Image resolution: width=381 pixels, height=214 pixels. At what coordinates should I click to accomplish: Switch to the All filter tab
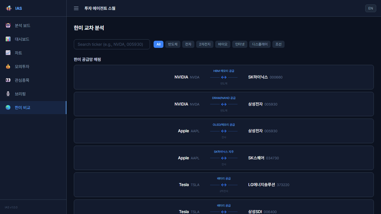pyautogui.click(x=158, y=44)
